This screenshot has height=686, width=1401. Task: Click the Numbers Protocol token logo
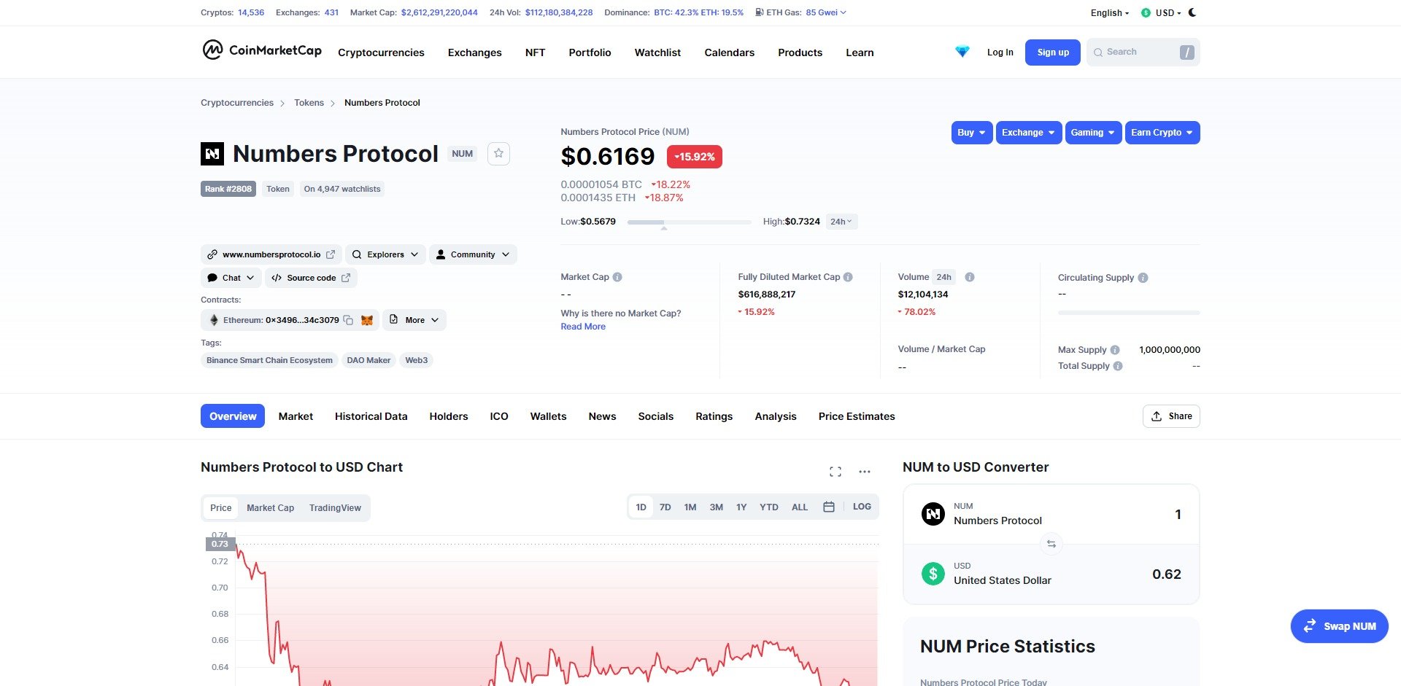[212, 154]
